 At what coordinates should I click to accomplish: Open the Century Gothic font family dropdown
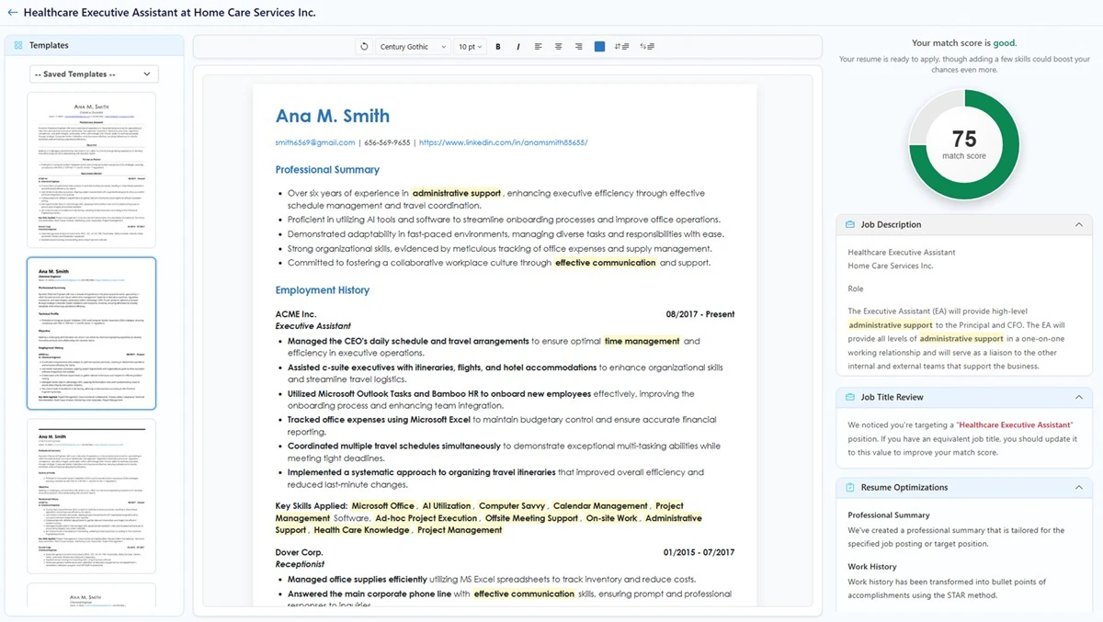[x=414, y=46]
